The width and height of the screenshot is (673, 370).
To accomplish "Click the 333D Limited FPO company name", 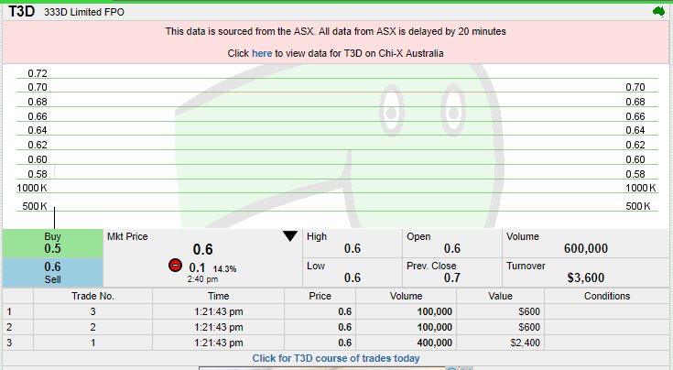I will coord(84,12).
